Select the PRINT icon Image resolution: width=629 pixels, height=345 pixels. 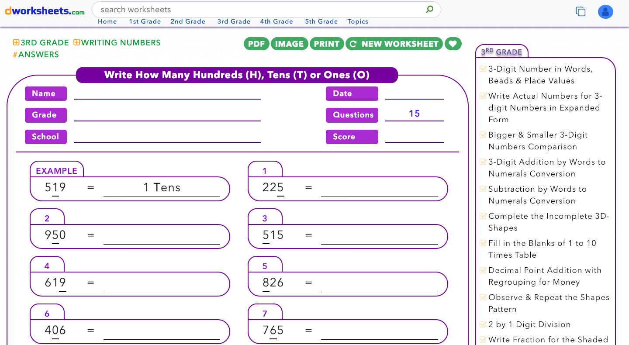pyautogui.click(x=327, y=44)
